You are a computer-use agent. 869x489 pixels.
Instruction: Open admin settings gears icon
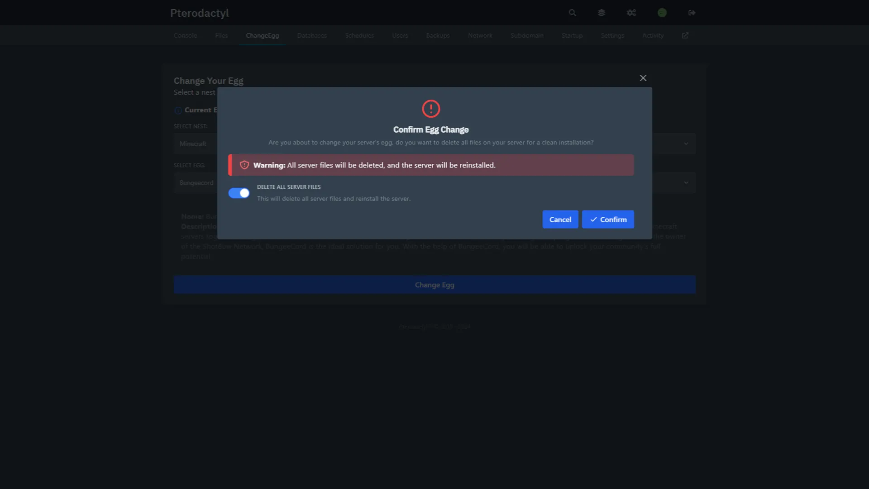tap(631, 13)
